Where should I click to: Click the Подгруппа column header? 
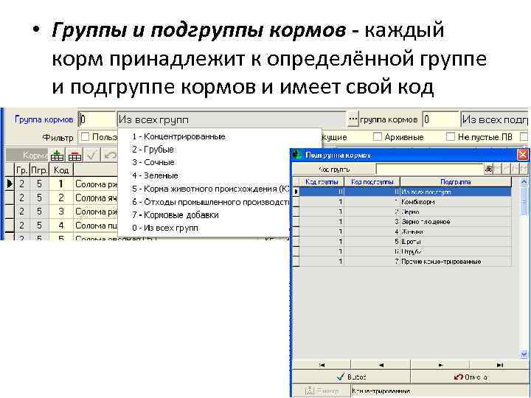click(456, 182)
